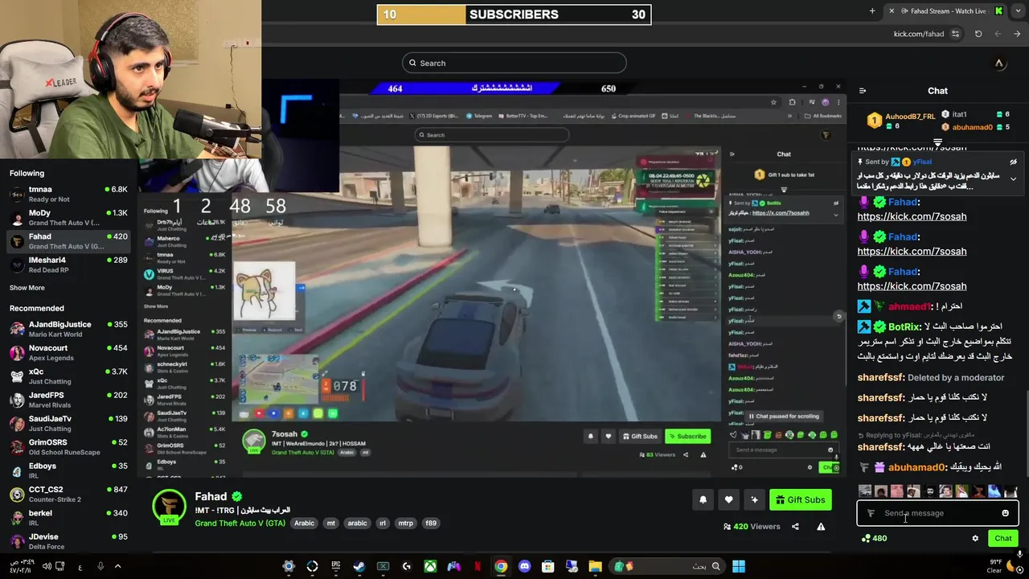
Task: Open CCT_CS2 recommended channel
Action: 68,494
